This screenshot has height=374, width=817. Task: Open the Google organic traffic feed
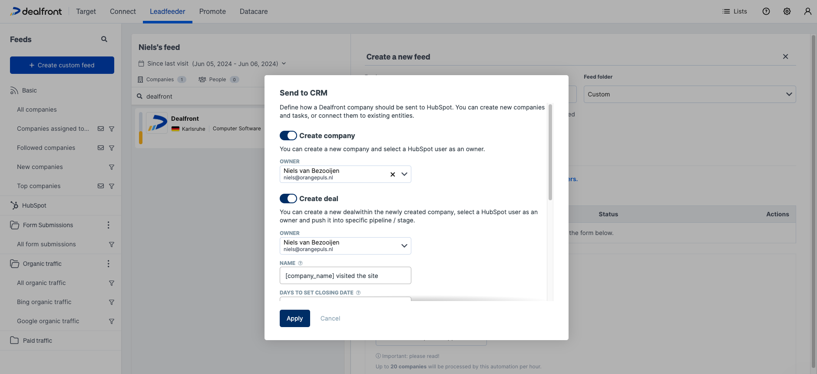point(48,321)
